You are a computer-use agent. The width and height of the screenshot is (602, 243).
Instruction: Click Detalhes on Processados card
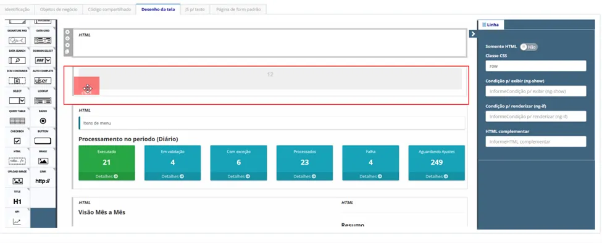305,176
